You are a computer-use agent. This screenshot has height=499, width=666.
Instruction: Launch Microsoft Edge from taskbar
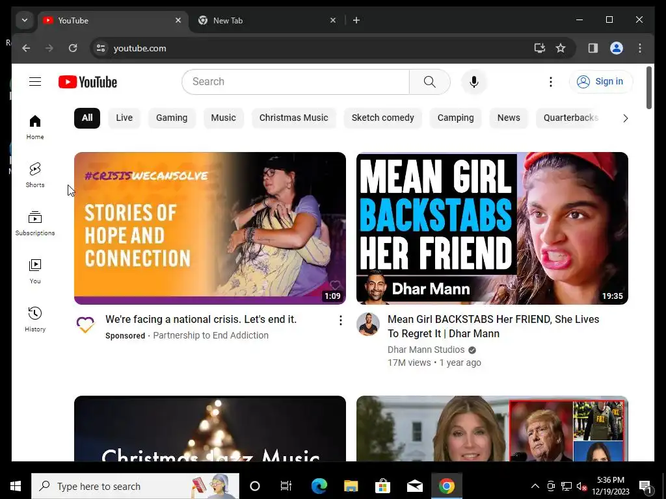tap(319, 486)
